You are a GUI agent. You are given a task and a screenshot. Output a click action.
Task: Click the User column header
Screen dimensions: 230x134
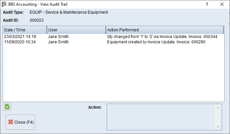click(76, 30)
